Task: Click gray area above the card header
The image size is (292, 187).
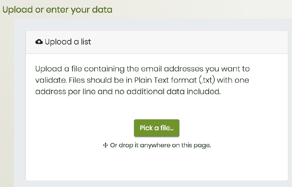Action: point(150,24)
